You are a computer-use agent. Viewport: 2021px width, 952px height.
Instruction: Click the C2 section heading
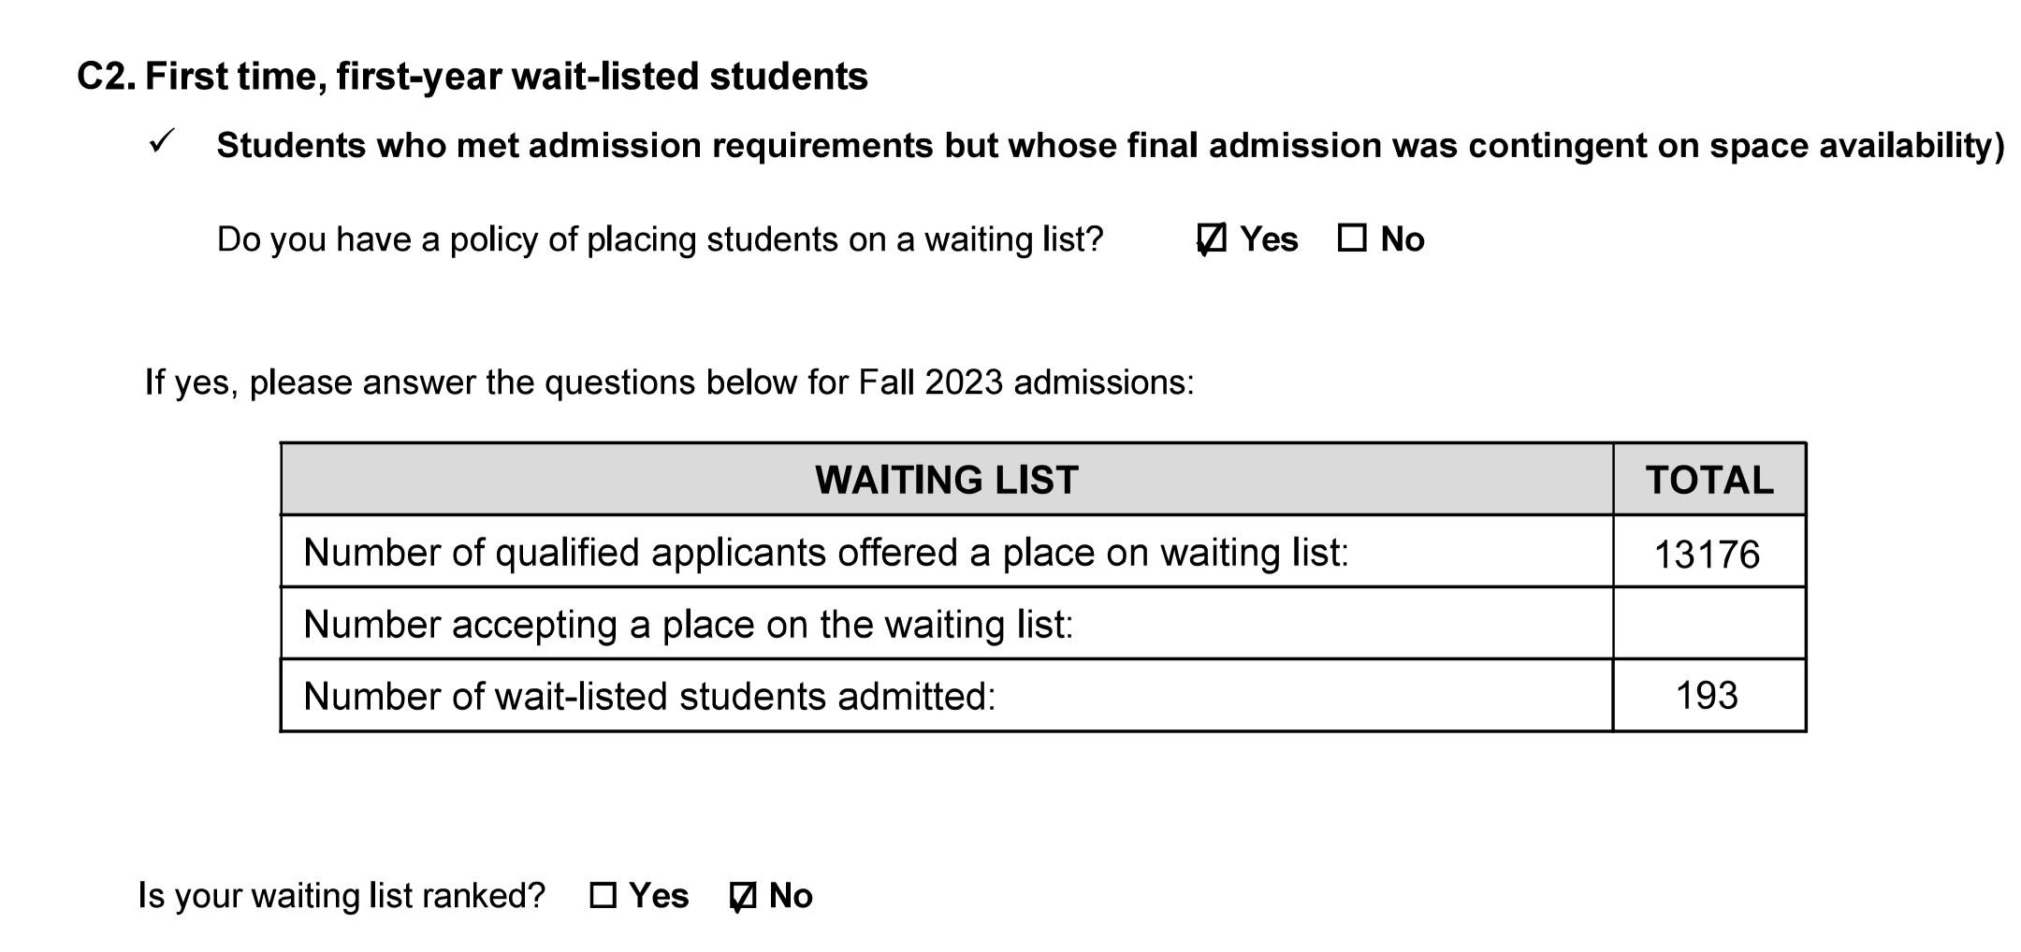click(473, 77)
